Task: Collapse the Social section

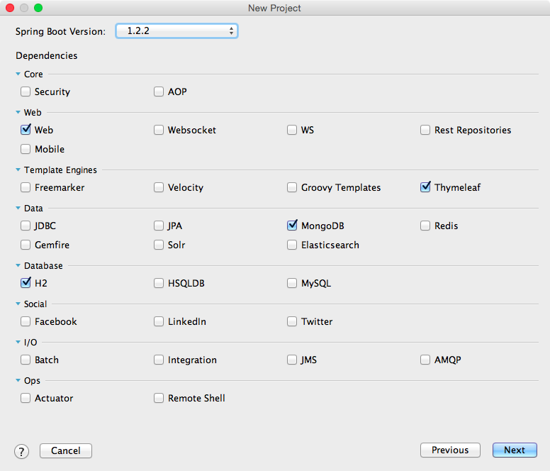Action: coord(18,304)
